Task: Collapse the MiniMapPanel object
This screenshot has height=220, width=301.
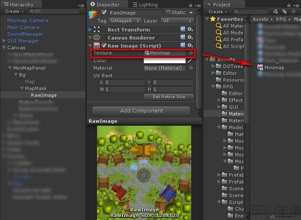Action: click(10, 68)
